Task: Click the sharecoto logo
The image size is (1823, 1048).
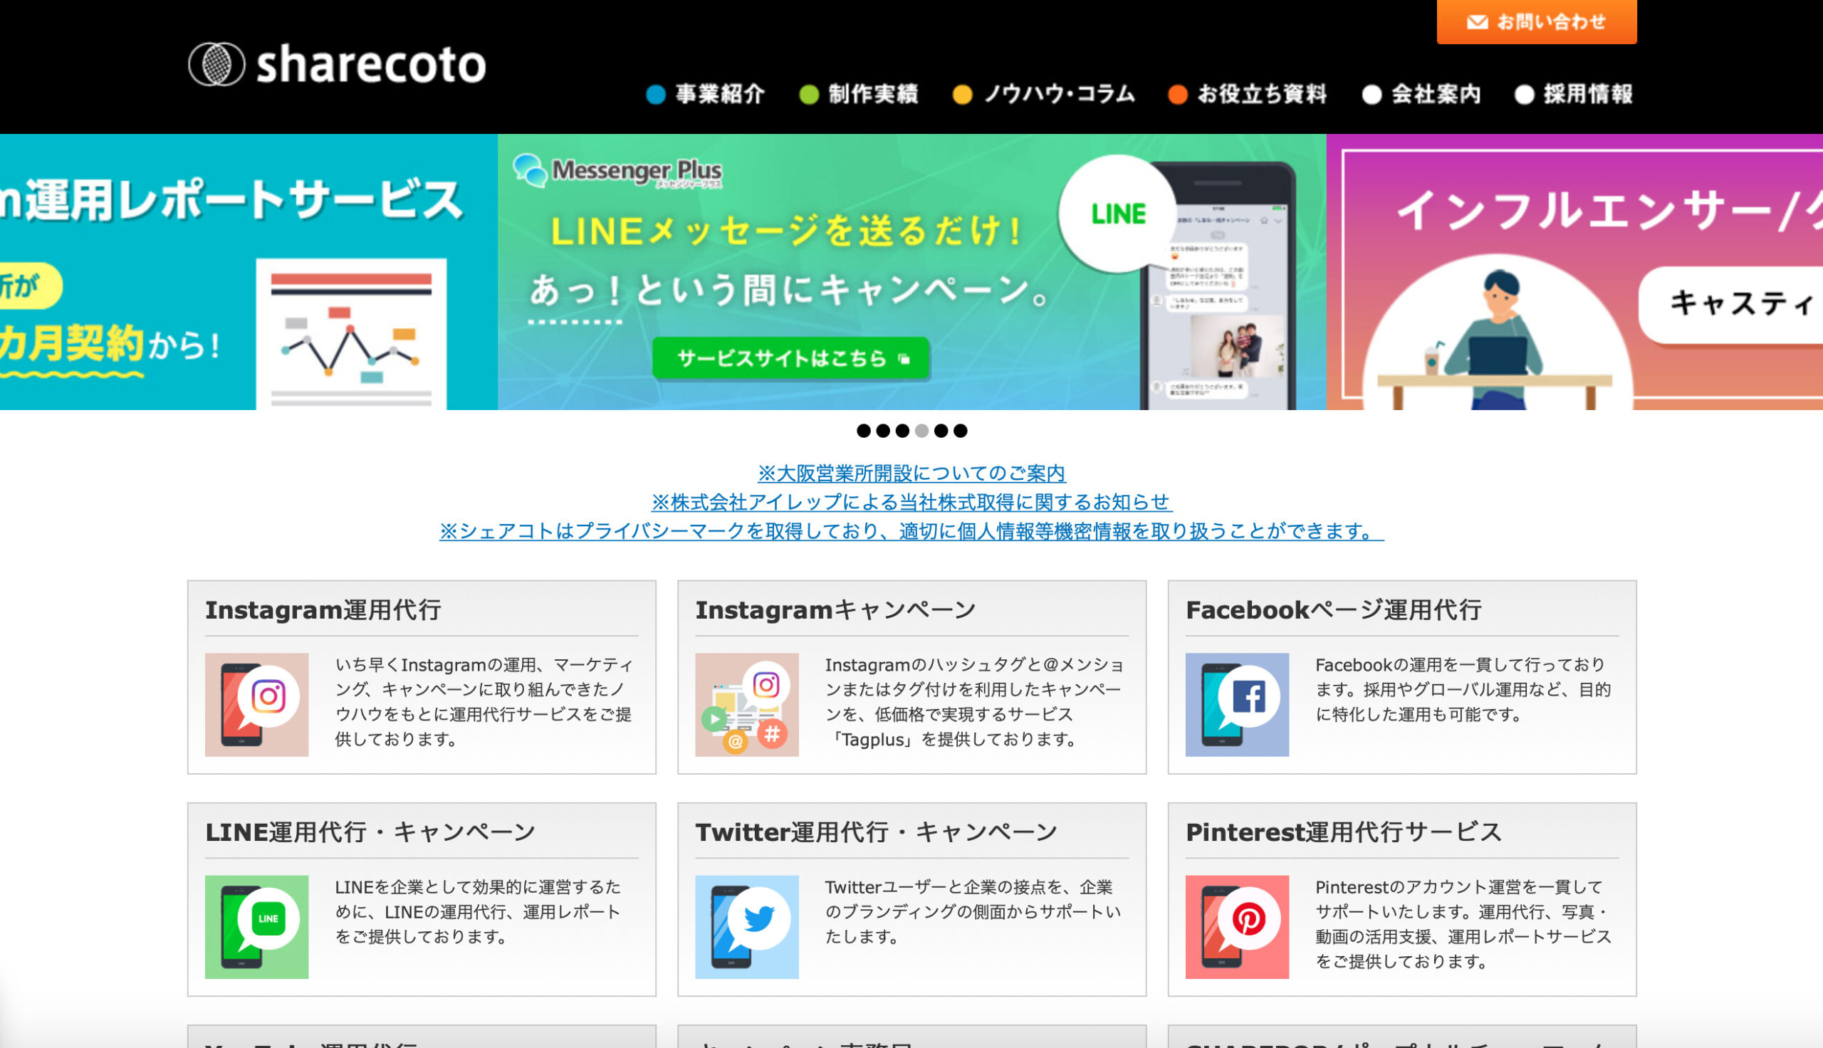Action: pos(337,64)
